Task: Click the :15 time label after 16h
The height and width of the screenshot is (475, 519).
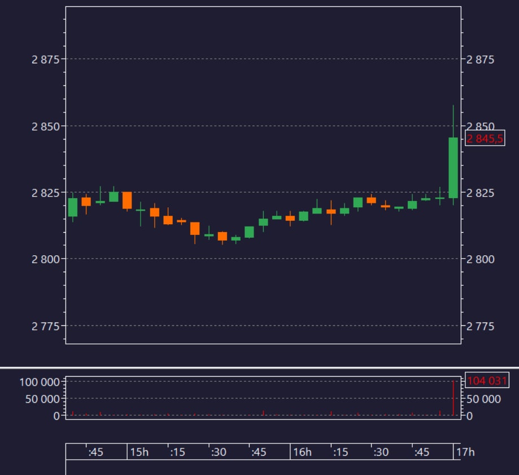Action: click(x=341, y=452)
